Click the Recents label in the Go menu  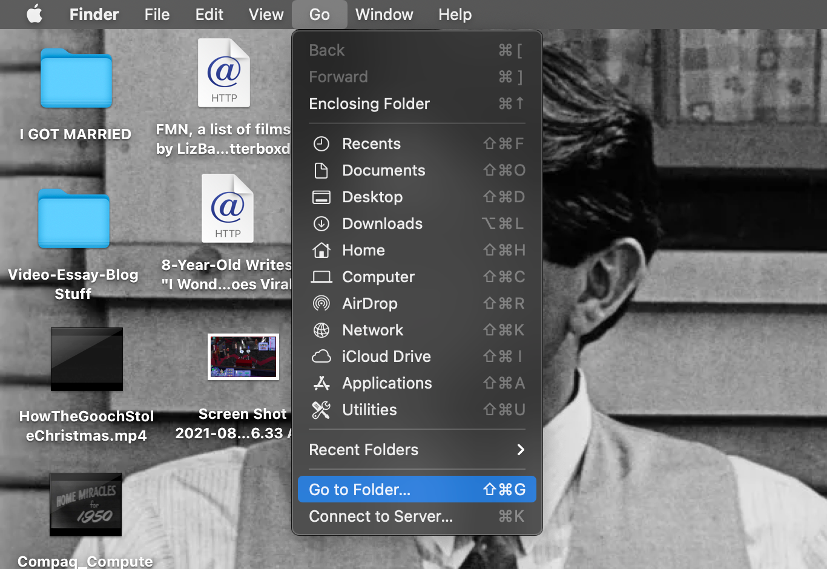(x=371, y=143)
